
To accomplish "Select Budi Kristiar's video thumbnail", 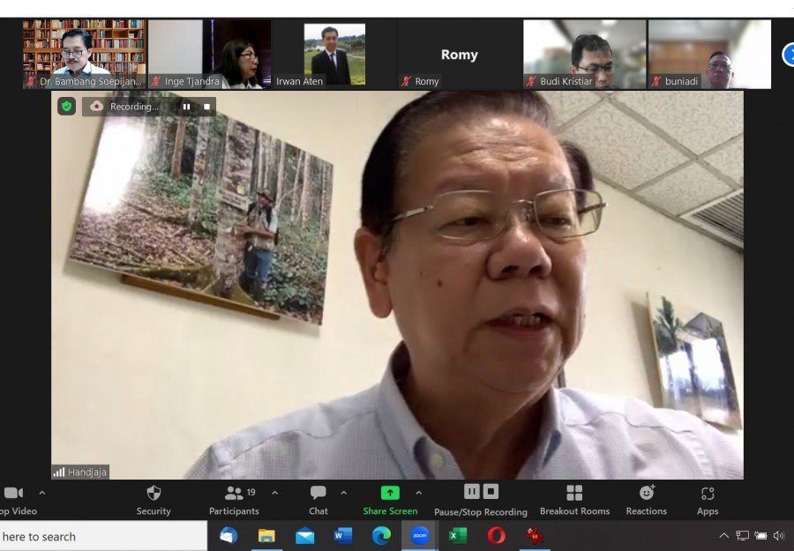I will (584, 54).
